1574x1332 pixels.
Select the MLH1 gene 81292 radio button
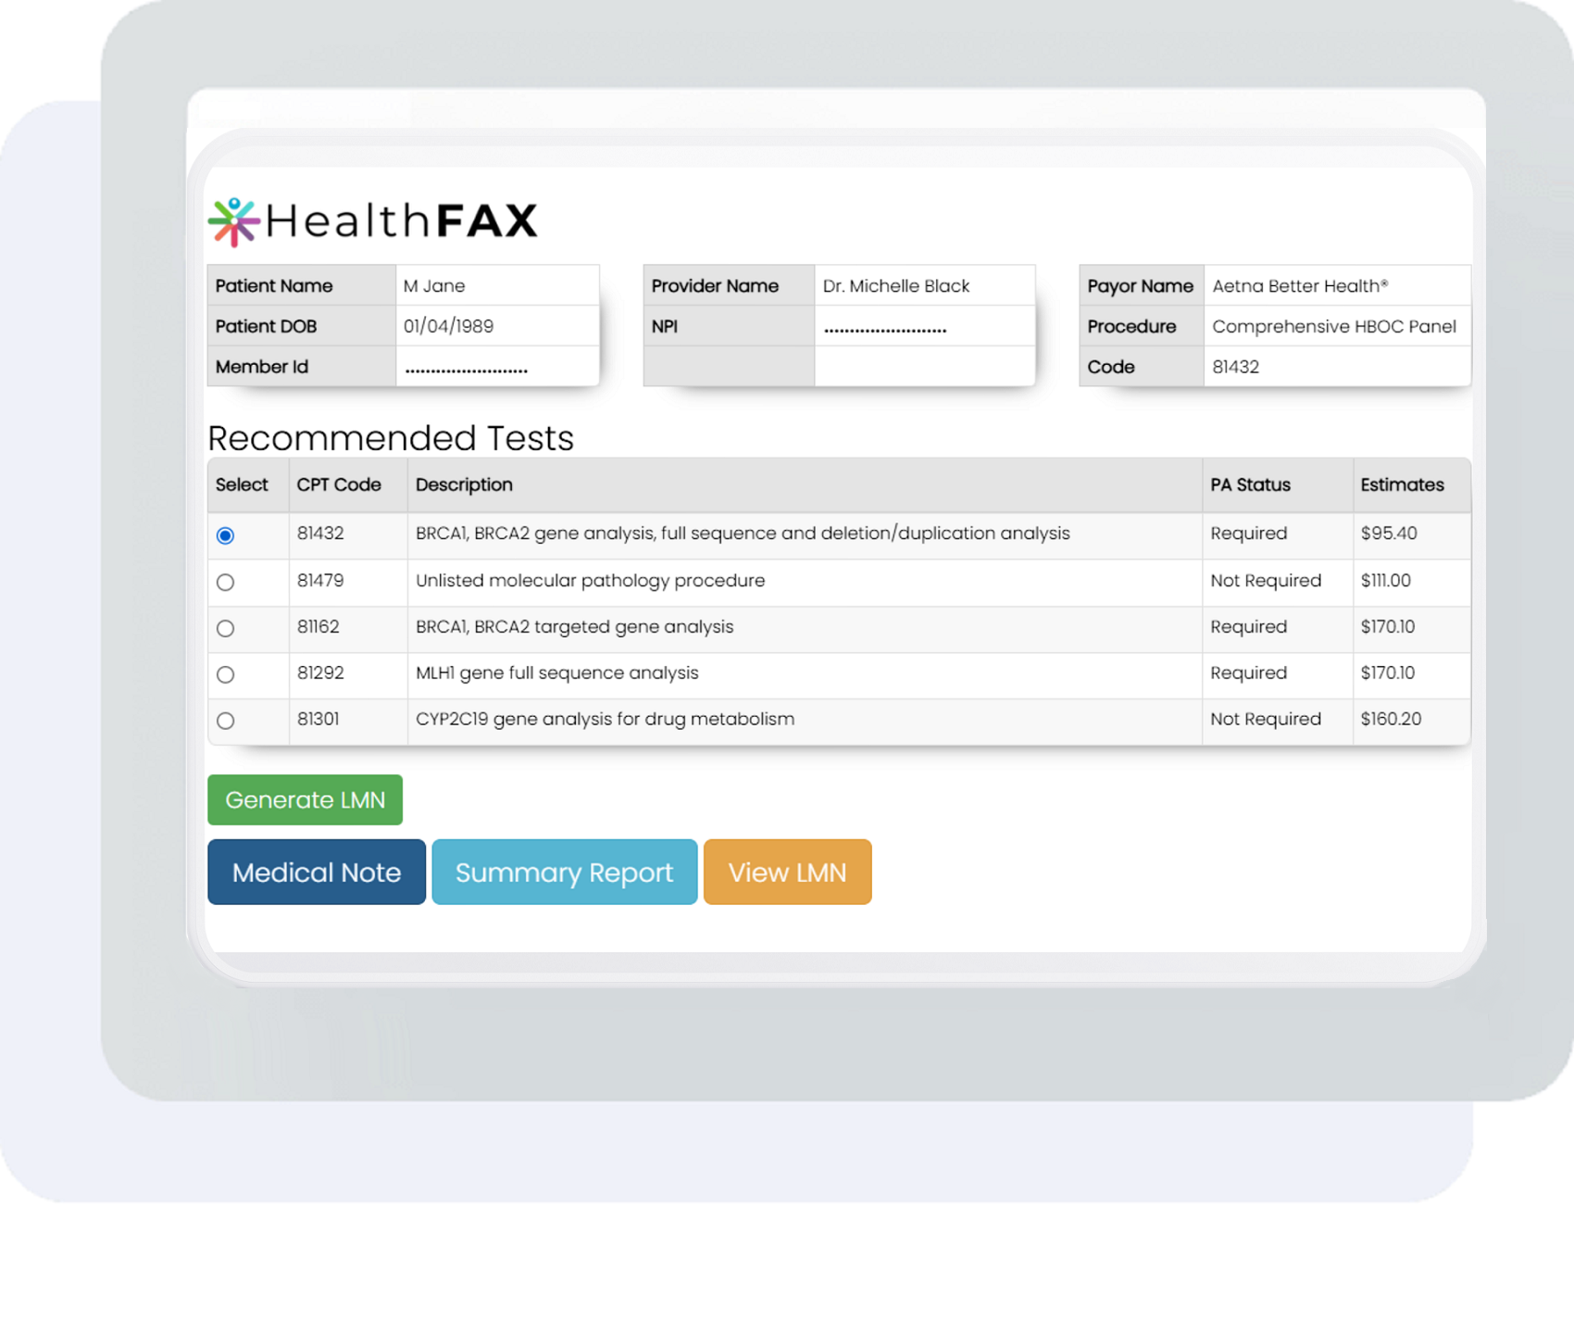point(225,675)
